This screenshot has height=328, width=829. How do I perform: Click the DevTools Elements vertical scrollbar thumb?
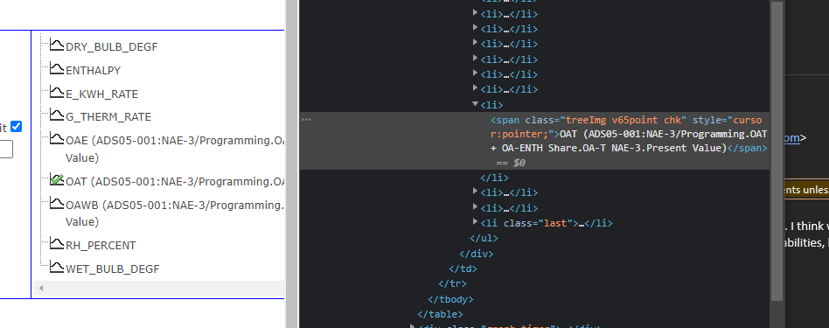776,150
